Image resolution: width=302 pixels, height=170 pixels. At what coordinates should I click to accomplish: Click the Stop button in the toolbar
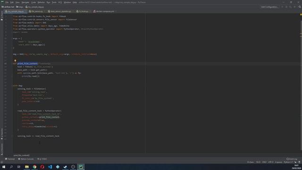(x=294, y=7)
